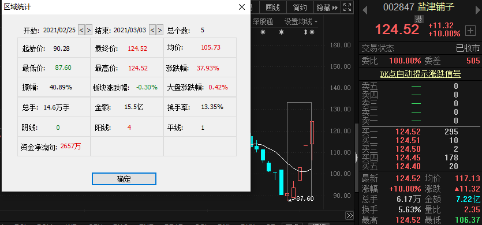Click the double-arrow expand icon below the chart
482x225 pixels.
click(349, 215)
